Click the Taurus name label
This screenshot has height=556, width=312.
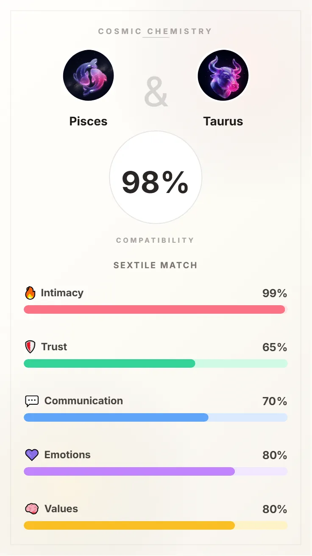point(223,121)
